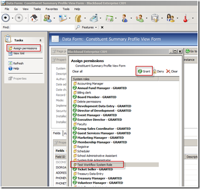Click the Back navigation arrow

[6, 18]
